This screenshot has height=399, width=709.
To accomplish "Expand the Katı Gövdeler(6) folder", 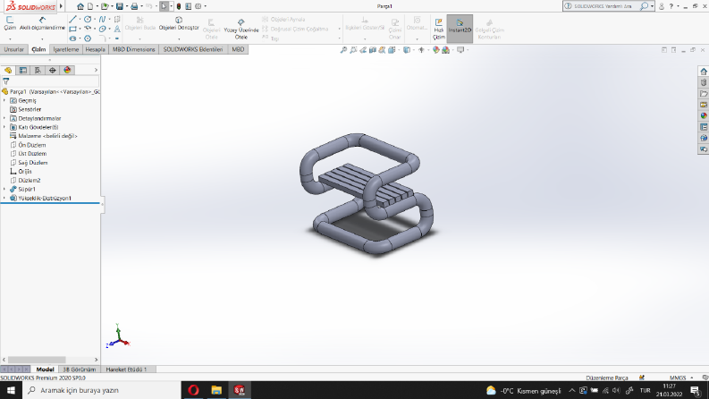I will (4, 127).
